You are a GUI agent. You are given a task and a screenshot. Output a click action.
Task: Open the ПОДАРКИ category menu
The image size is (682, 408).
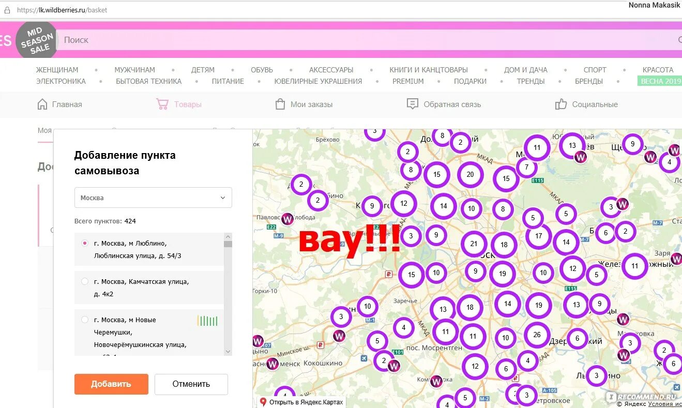pyautogui.click(x=470, y=81)
